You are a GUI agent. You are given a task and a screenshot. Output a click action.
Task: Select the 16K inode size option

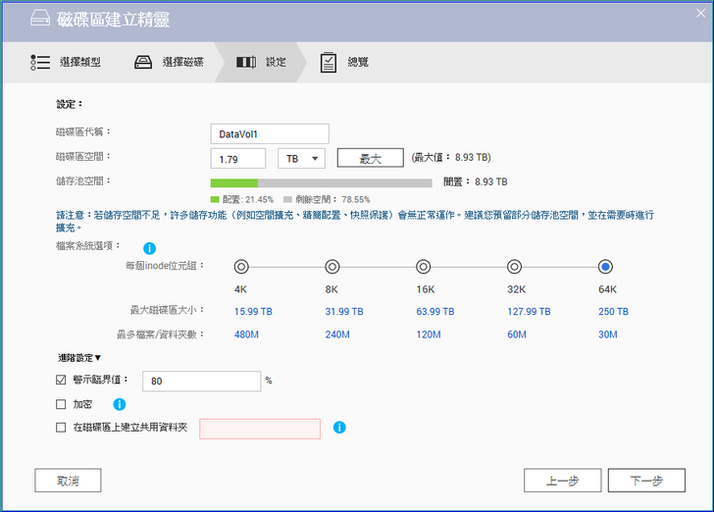coord(423,267)
